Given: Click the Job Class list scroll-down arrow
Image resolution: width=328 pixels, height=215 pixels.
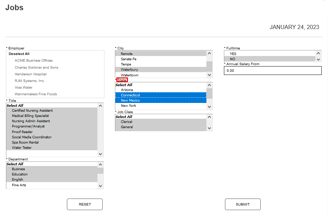Looking at the screenshot, I should coord(210,128).
